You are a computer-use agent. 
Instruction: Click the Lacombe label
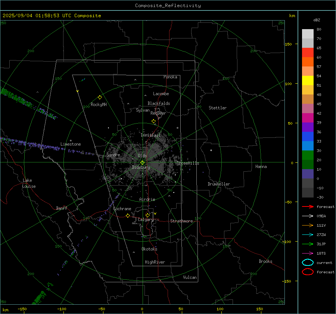(161, 94)
